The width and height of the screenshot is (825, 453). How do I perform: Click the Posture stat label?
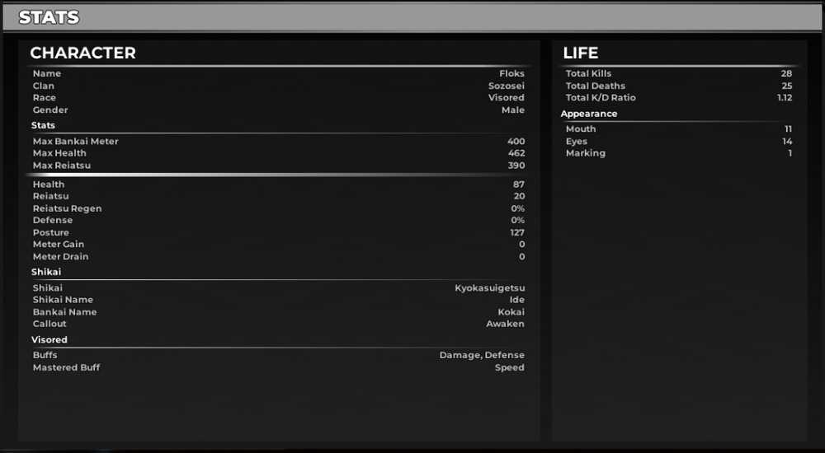tap(50, 233)
